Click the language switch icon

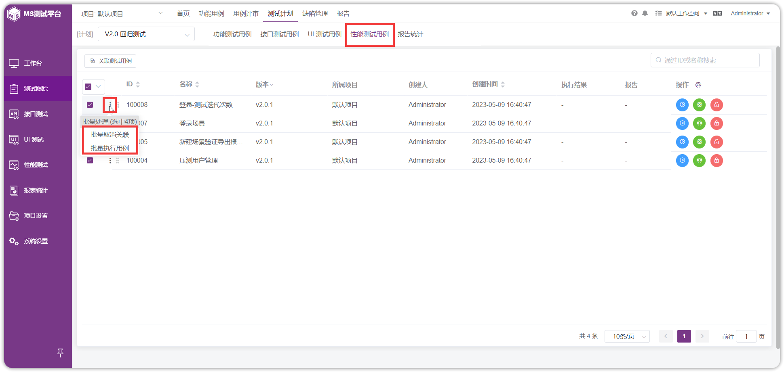point(717,13)
